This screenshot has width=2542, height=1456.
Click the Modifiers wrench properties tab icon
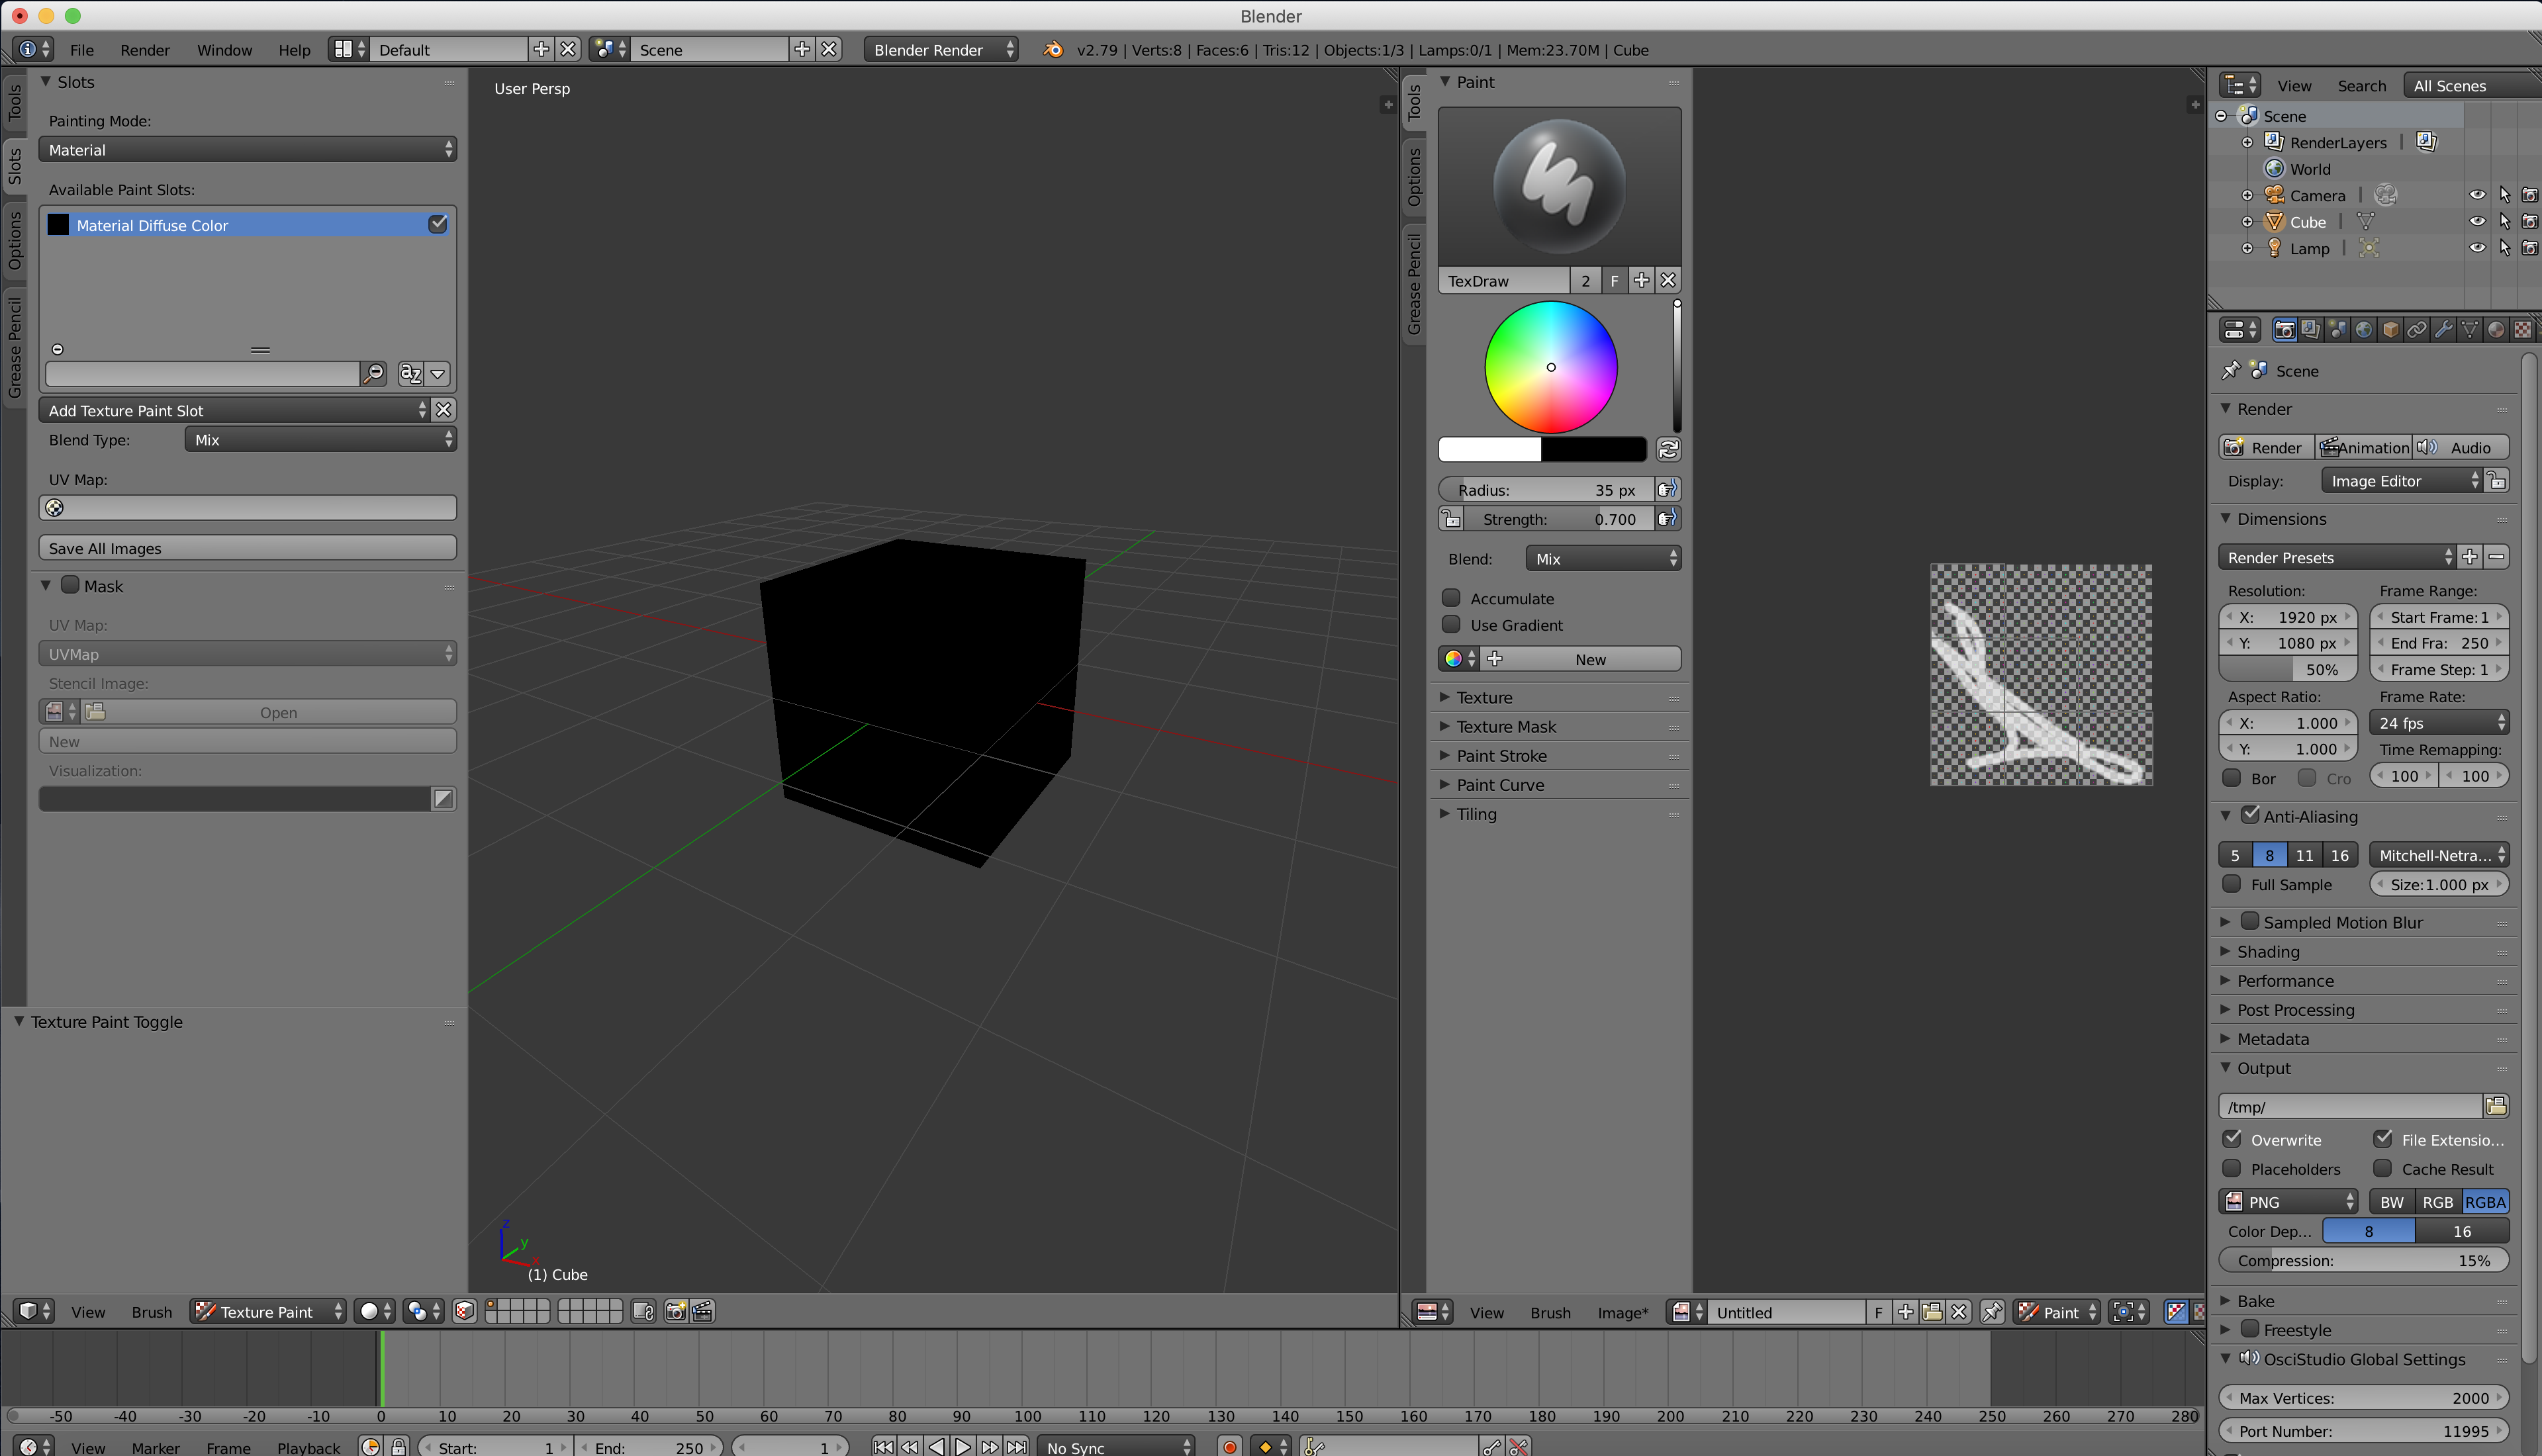[x=2443, y=330]
